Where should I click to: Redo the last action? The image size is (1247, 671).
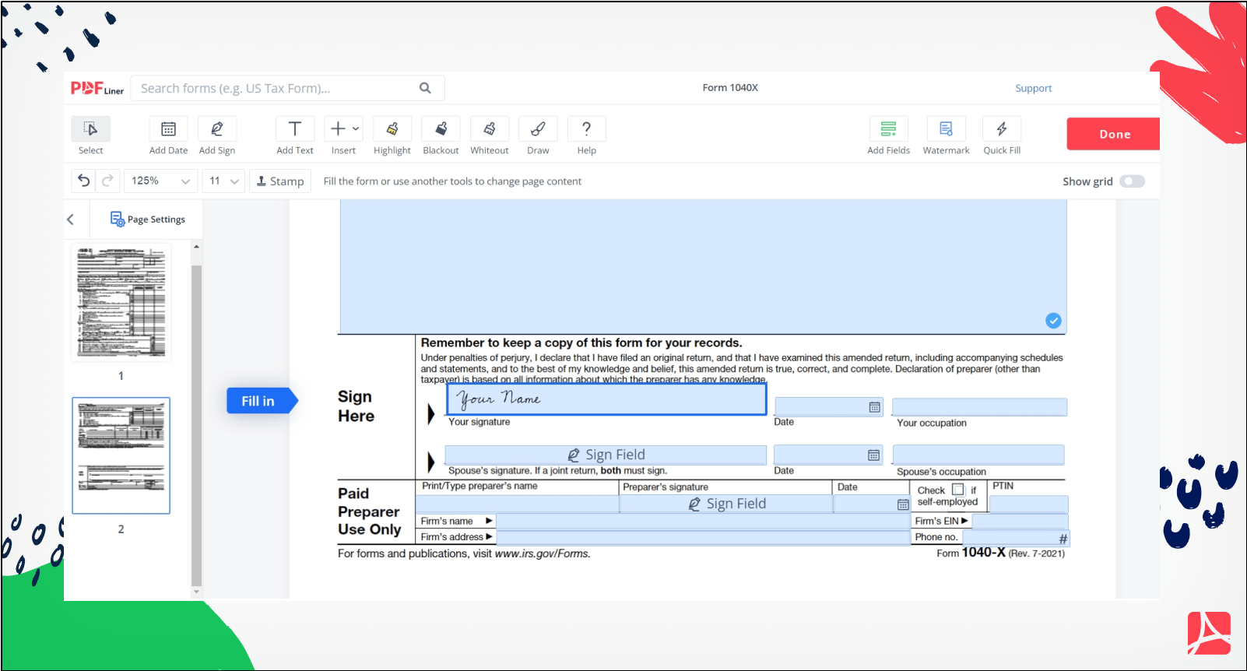pyautogui.click(x=108, y=181)
